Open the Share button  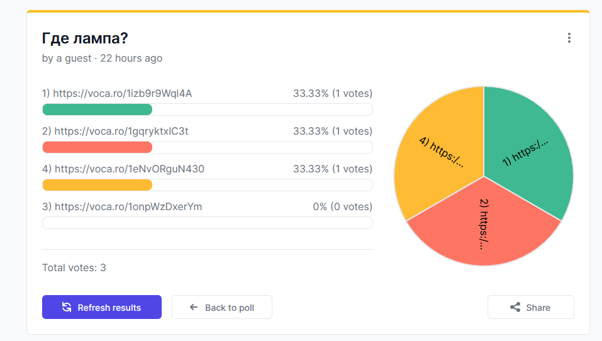[x=530, y=307]
